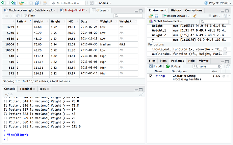Click the console working directory arrow icon

11,94
